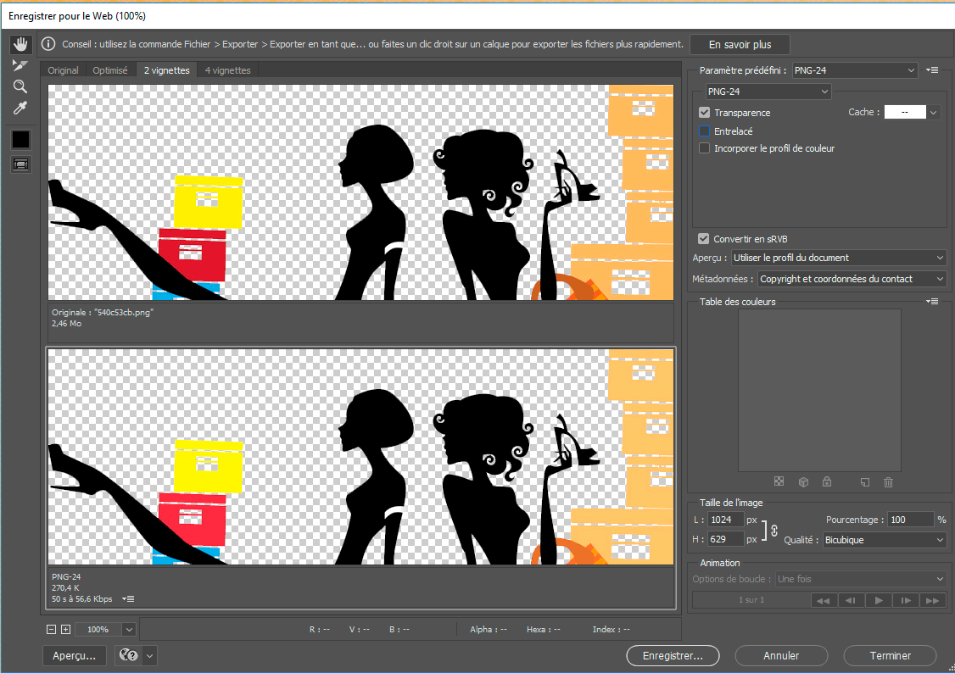Viewport: 955px width, 673px height.
Task: Disable the Convertir en sRVB checkbox
Action: click(x=703, y=239)
